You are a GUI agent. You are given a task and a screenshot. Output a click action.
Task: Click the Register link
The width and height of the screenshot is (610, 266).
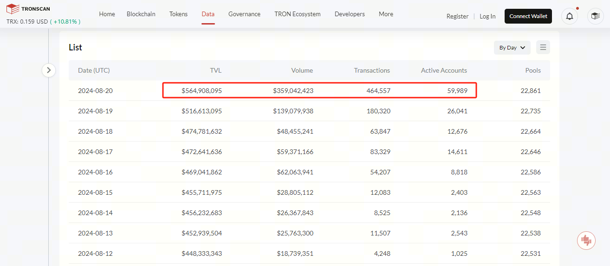(x=457, y=16)
